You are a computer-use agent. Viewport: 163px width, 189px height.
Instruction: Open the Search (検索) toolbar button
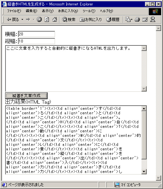[x=69, y=19]
